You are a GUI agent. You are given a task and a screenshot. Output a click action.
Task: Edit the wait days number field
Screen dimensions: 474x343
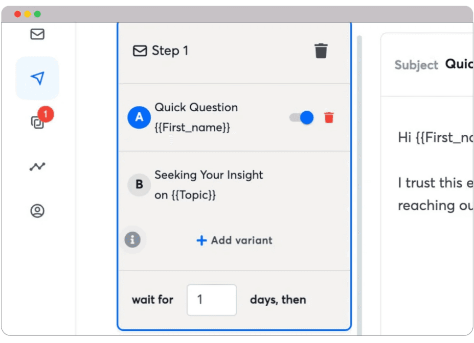212,300
